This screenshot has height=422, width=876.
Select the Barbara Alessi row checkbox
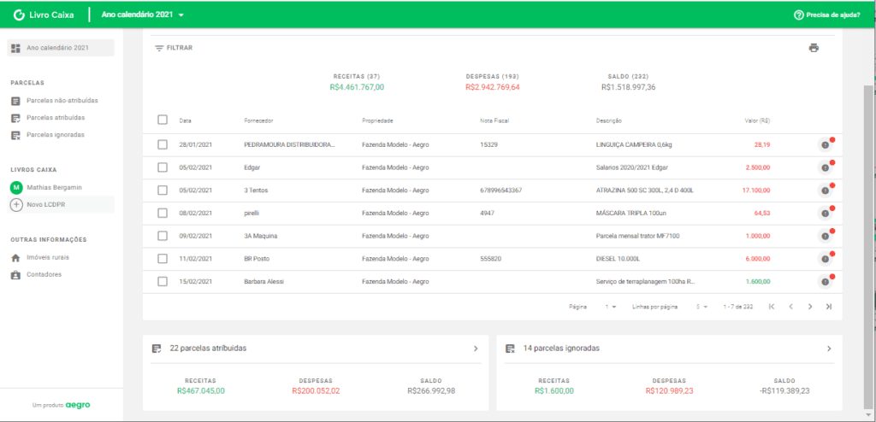pyautogui.click(x=163, y=282)
